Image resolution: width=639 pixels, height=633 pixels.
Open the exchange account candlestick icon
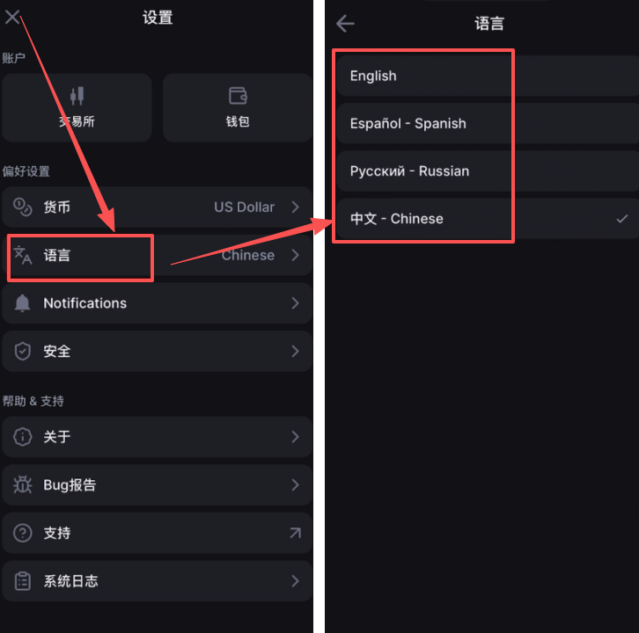click(77, 96)
